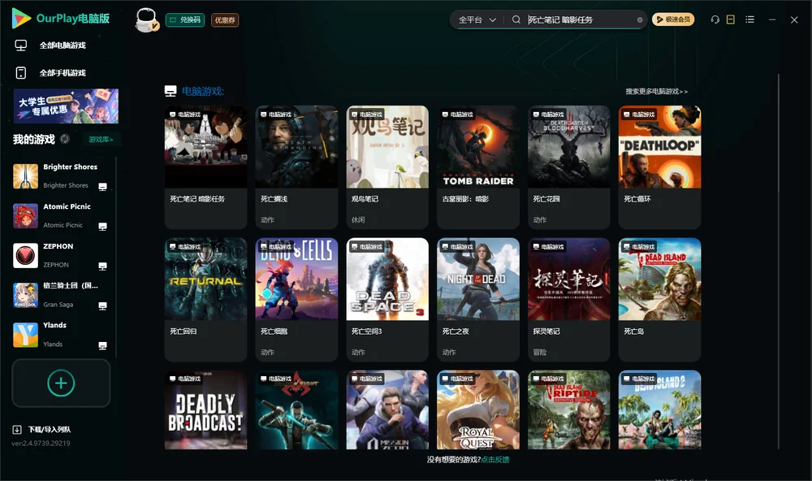Image resolution: width=812 pixels, height=481 pixels.
Task: Open the 探灵笔记 game card
Action: click(569, 300)
